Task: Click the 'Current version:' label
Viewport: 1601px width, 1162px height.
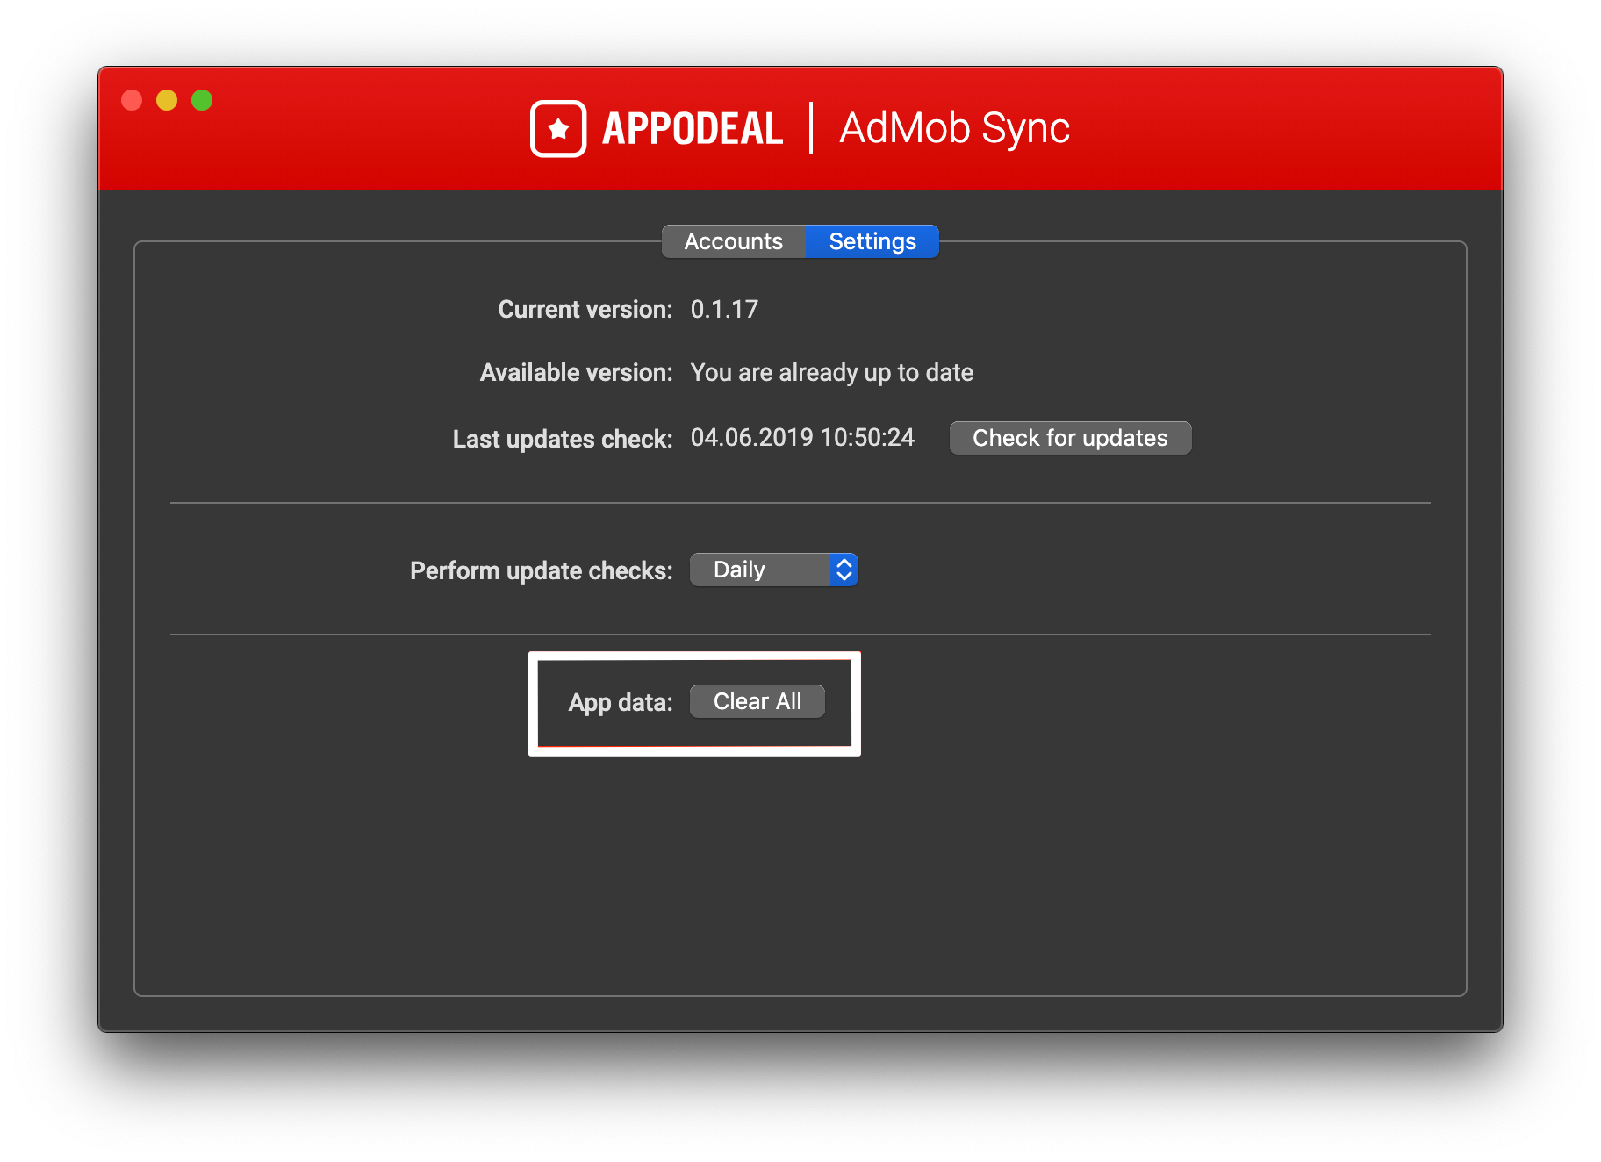Action: [585, 309]
